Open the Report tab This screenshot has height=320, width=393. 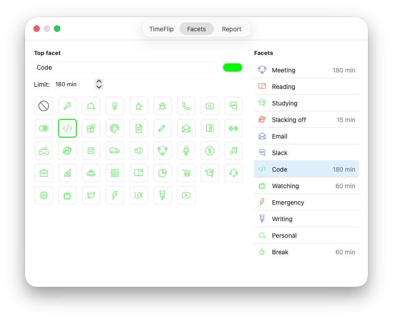231,29
